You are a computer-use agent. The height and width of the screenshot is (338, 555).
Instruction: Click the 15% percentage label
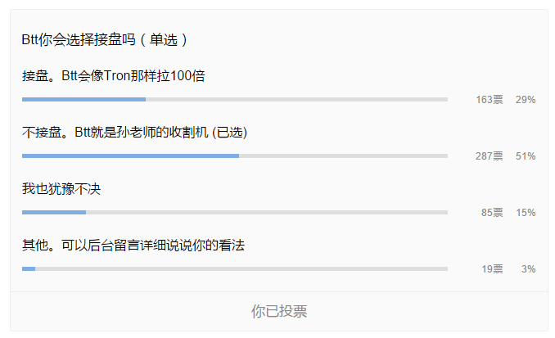click(x=526, y=213)
